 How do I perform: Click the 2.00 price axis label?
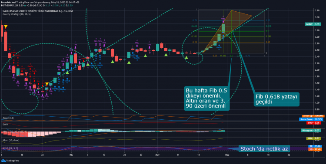[x=317, y=70]
